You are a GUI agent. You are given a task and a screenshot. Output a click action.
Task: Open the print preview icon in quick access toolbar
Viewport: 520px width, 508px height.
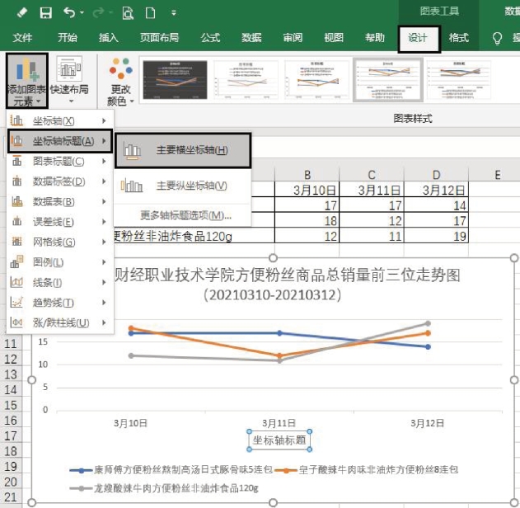(x=128, y=12)
